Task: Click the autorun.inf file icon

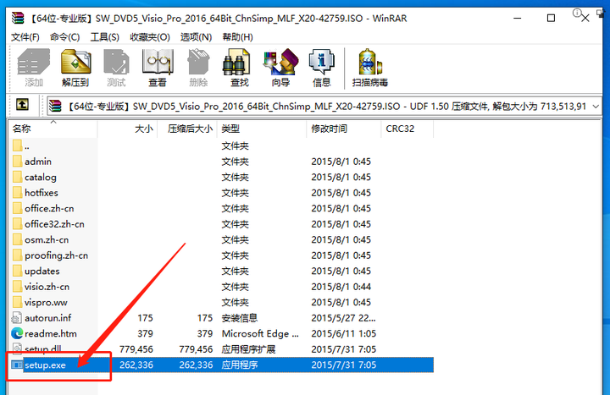Action: pyautogui.click(x=17, y=318)
